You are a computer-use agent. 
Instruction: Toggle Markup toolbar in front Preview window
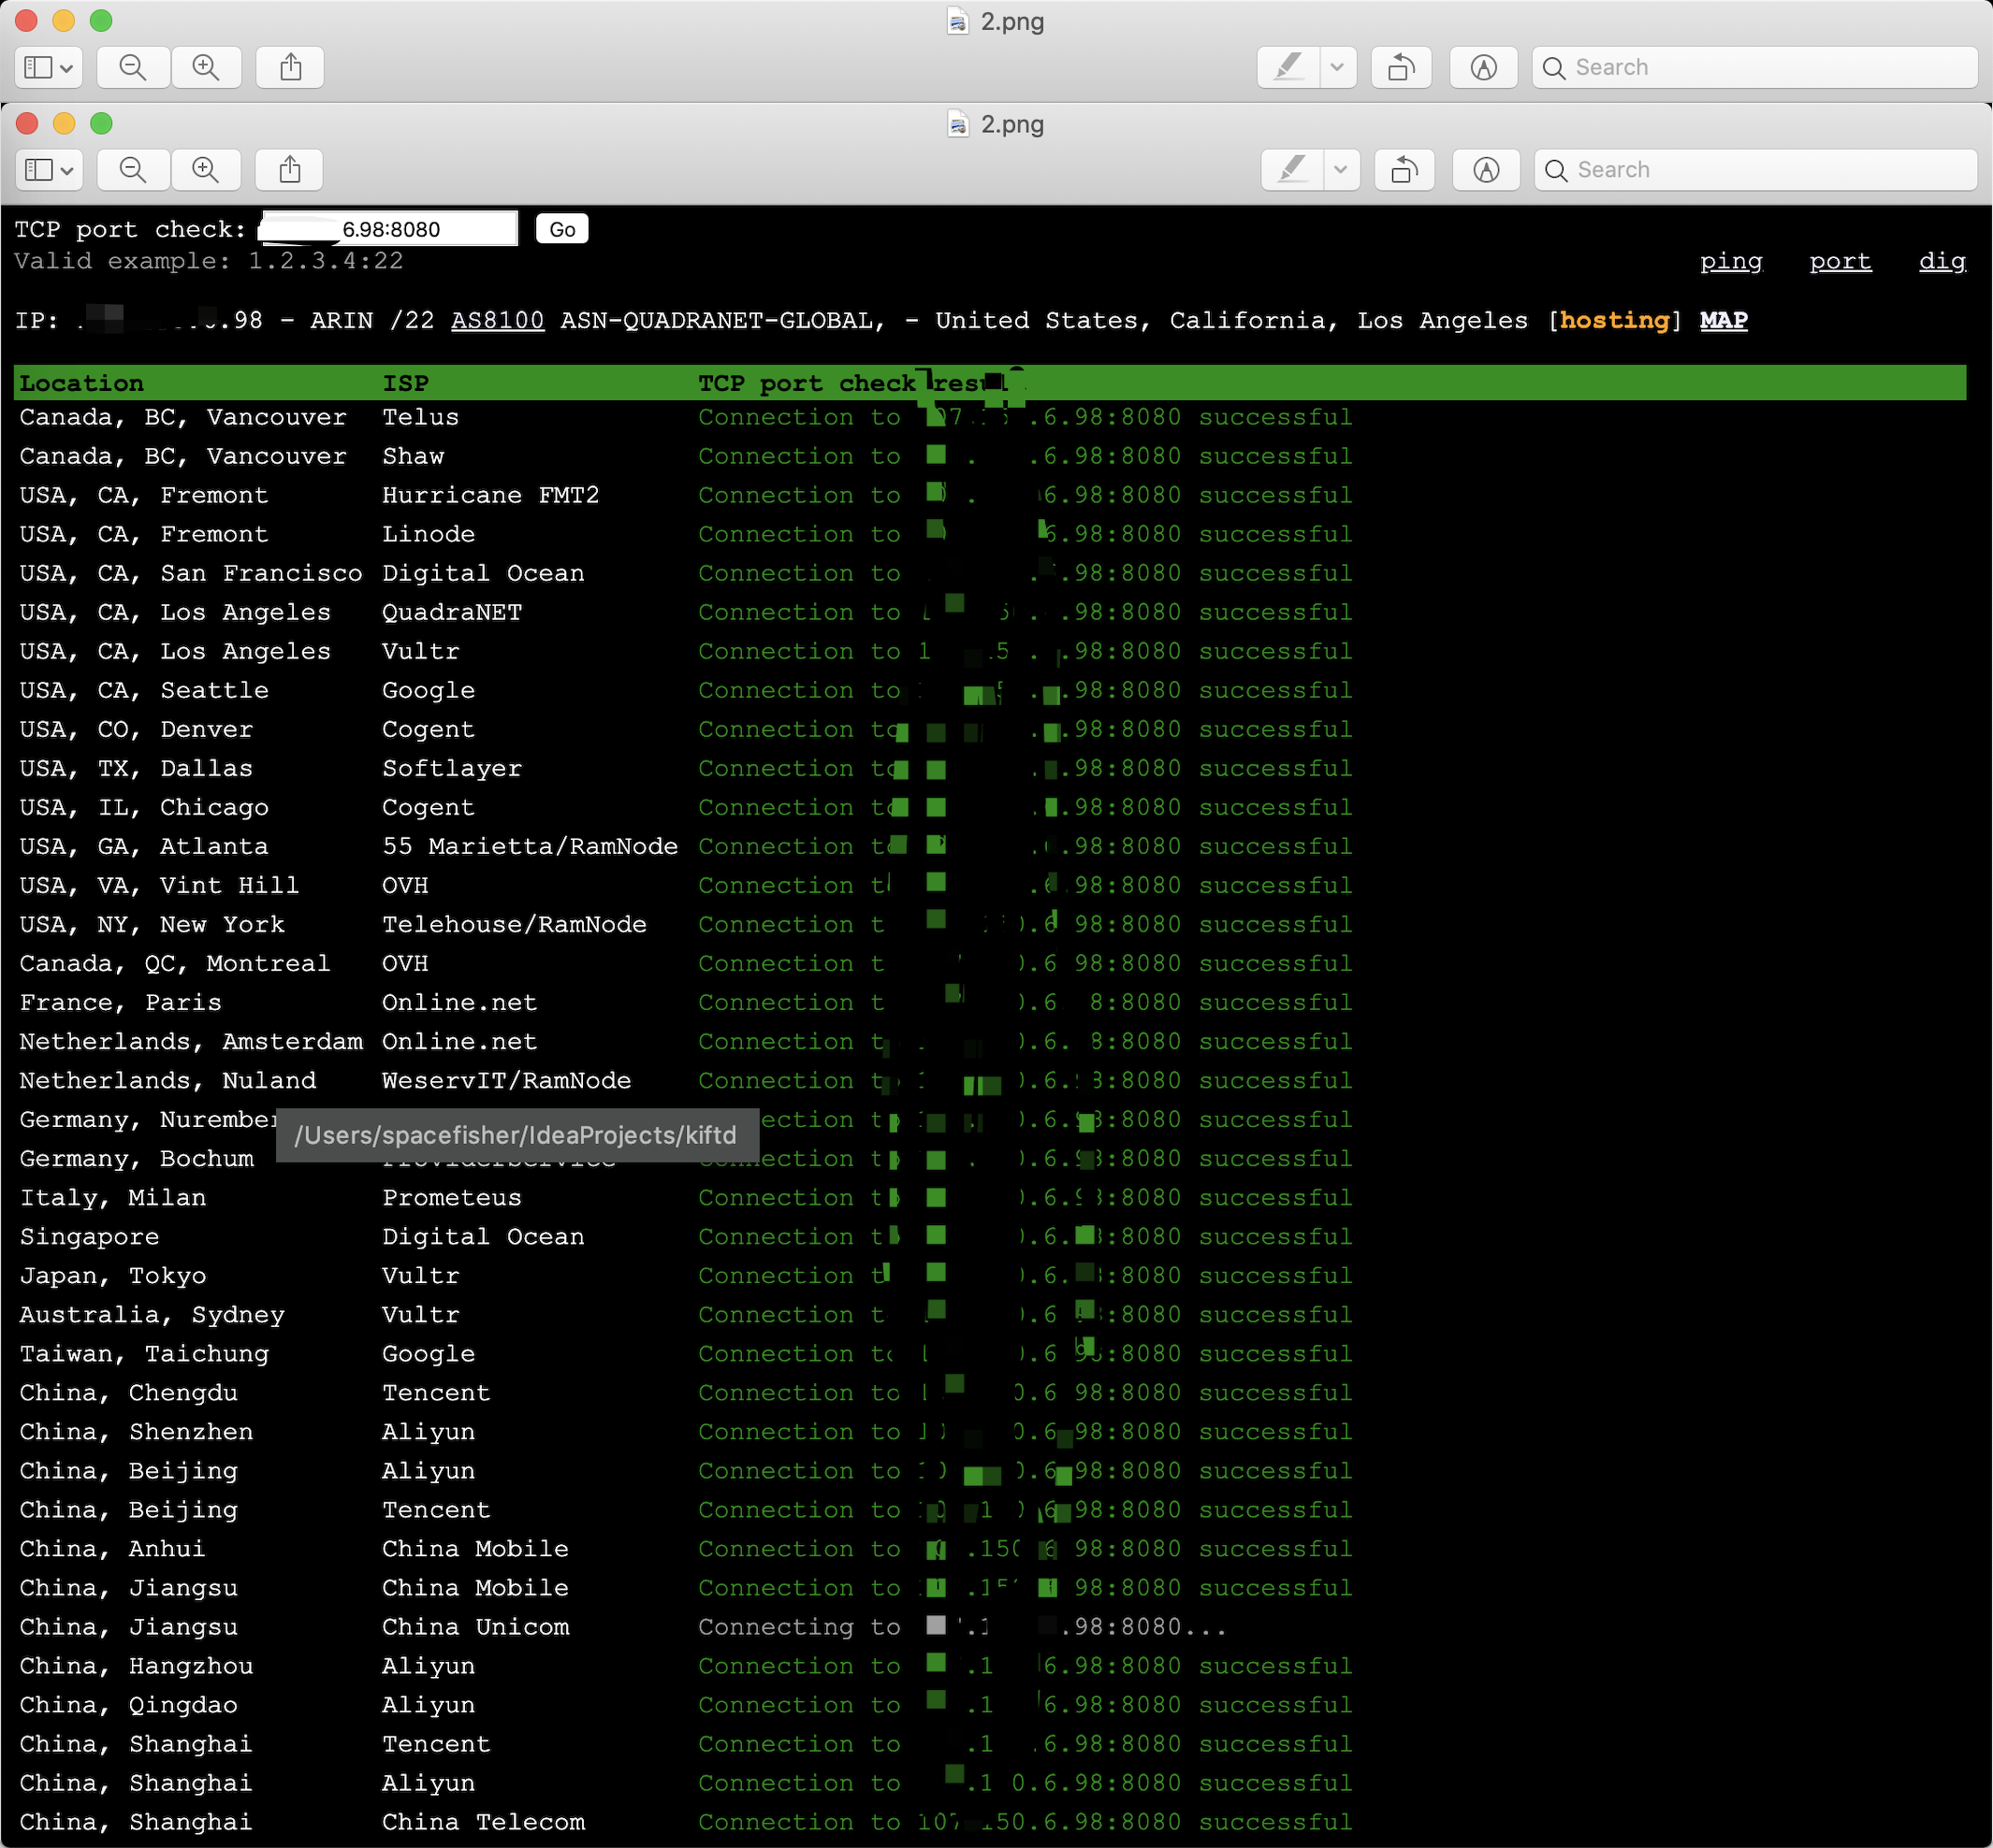click(x=1486, y=170)
